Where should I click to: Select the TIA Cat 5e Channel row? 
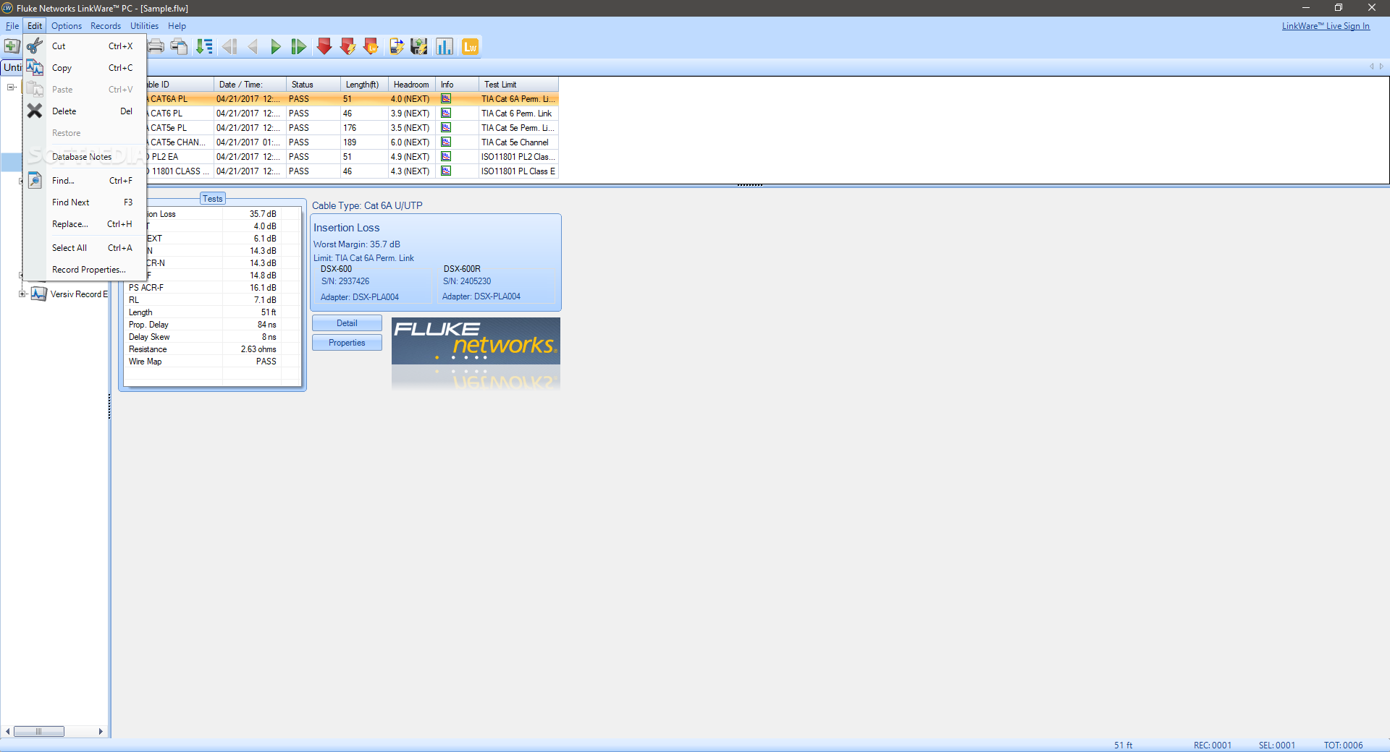351,142
